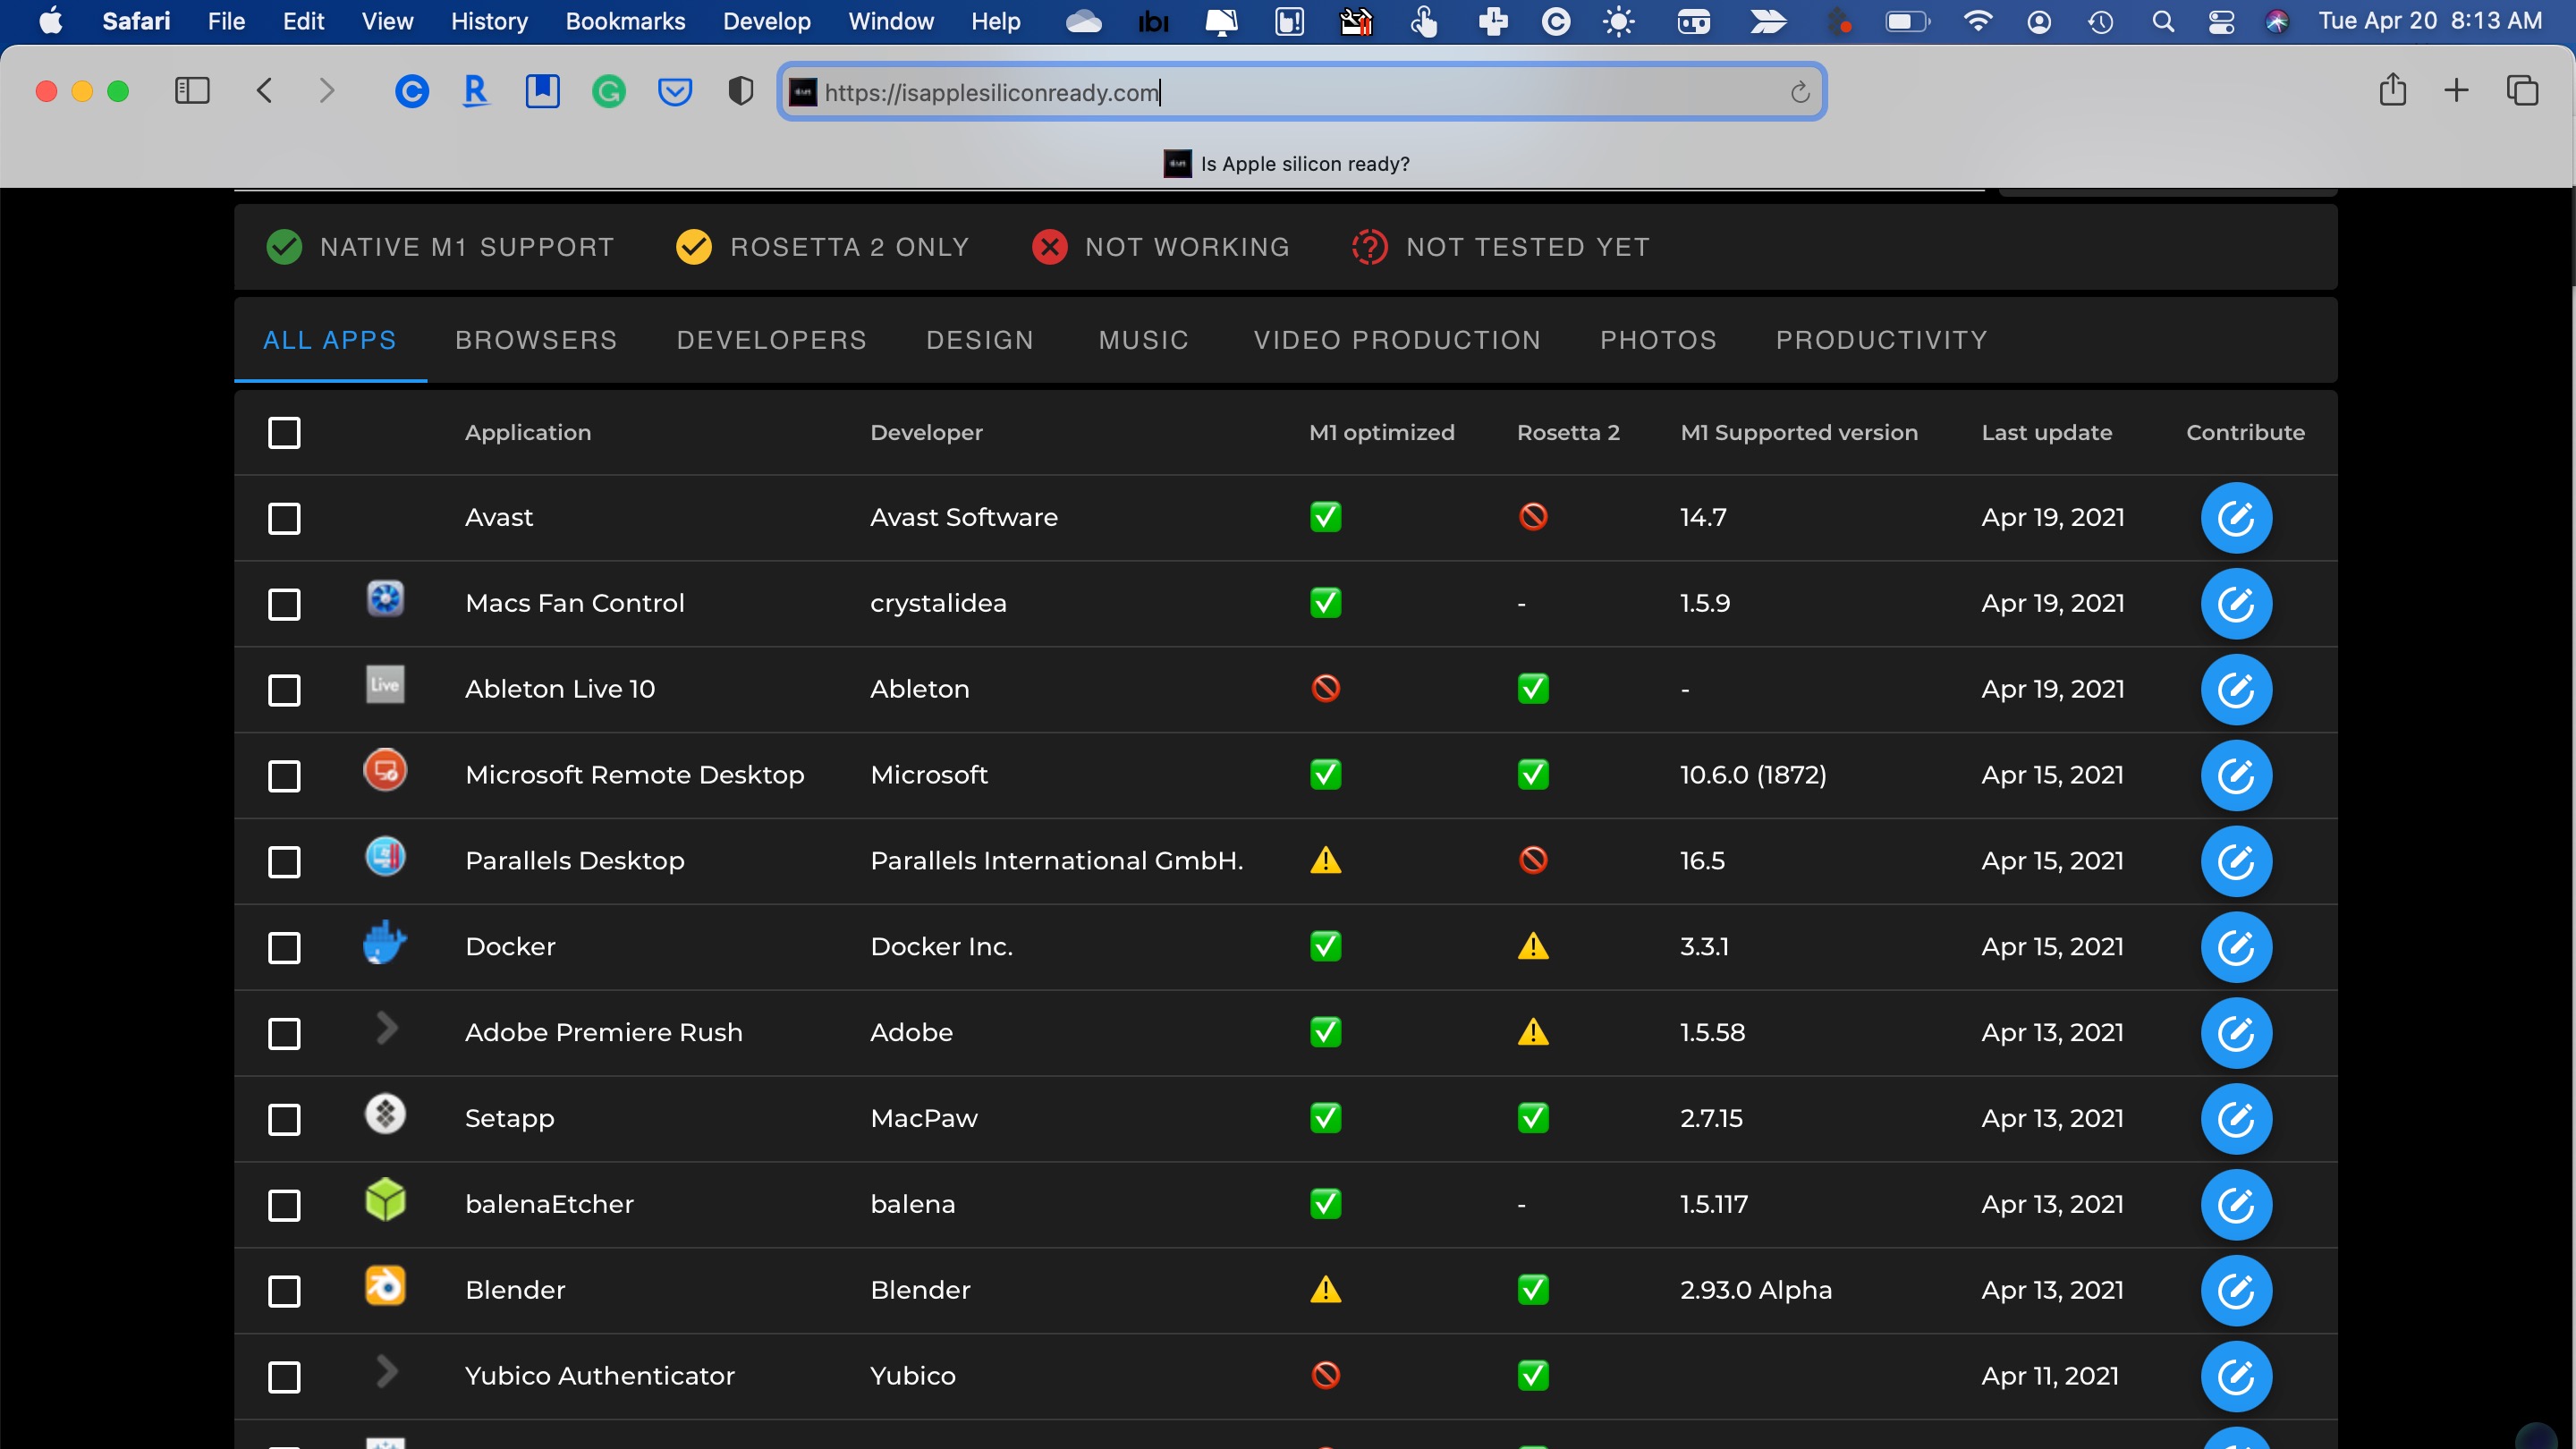
Task: Click the Setapp app icon
Action: (385, 1114)
